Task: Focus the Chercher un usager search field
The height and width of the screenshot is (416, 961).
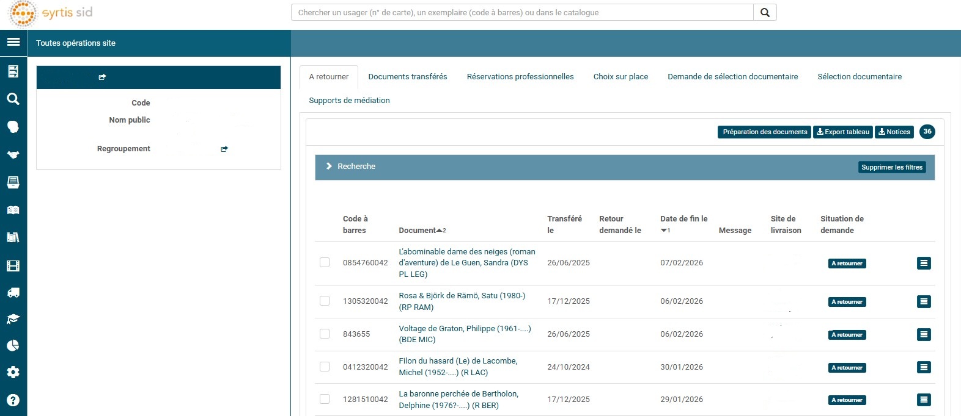Action: click(x=523, y=12)
